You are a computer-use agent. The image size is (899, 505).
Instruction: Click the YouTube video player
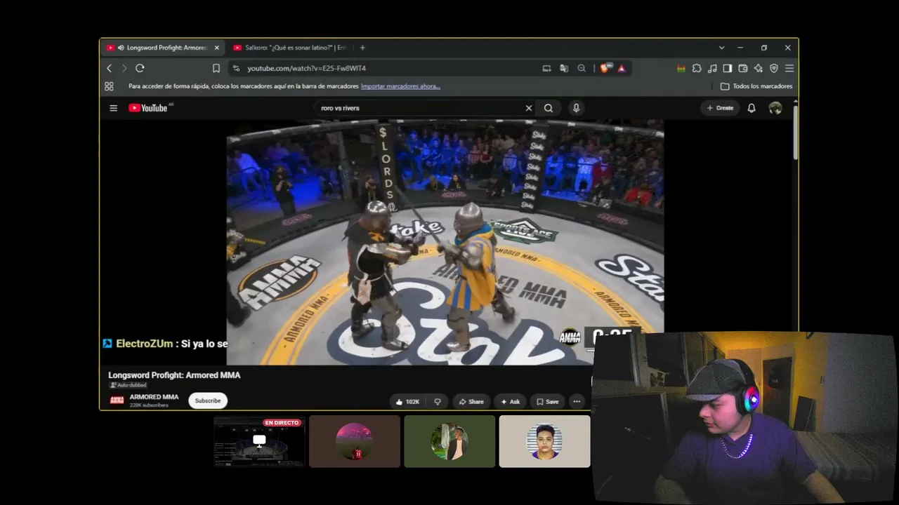(445, 242)
